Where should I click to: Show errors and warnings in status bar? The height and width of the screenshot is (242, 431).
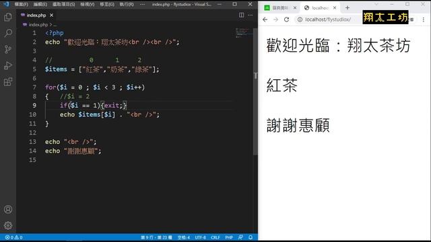pyautogui.click(x=13, y=237)
